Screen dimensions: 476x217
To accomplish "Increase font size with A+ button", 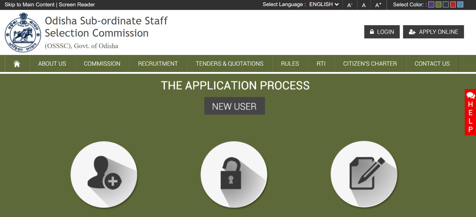I will pos(378,5).
